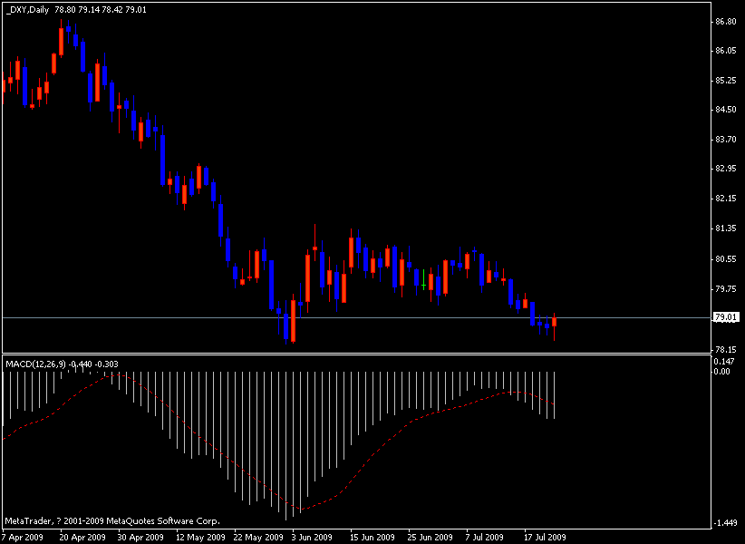Select the 7 Jul 2009 date label
Screen dimensions: 745x544
pos(485,538)
